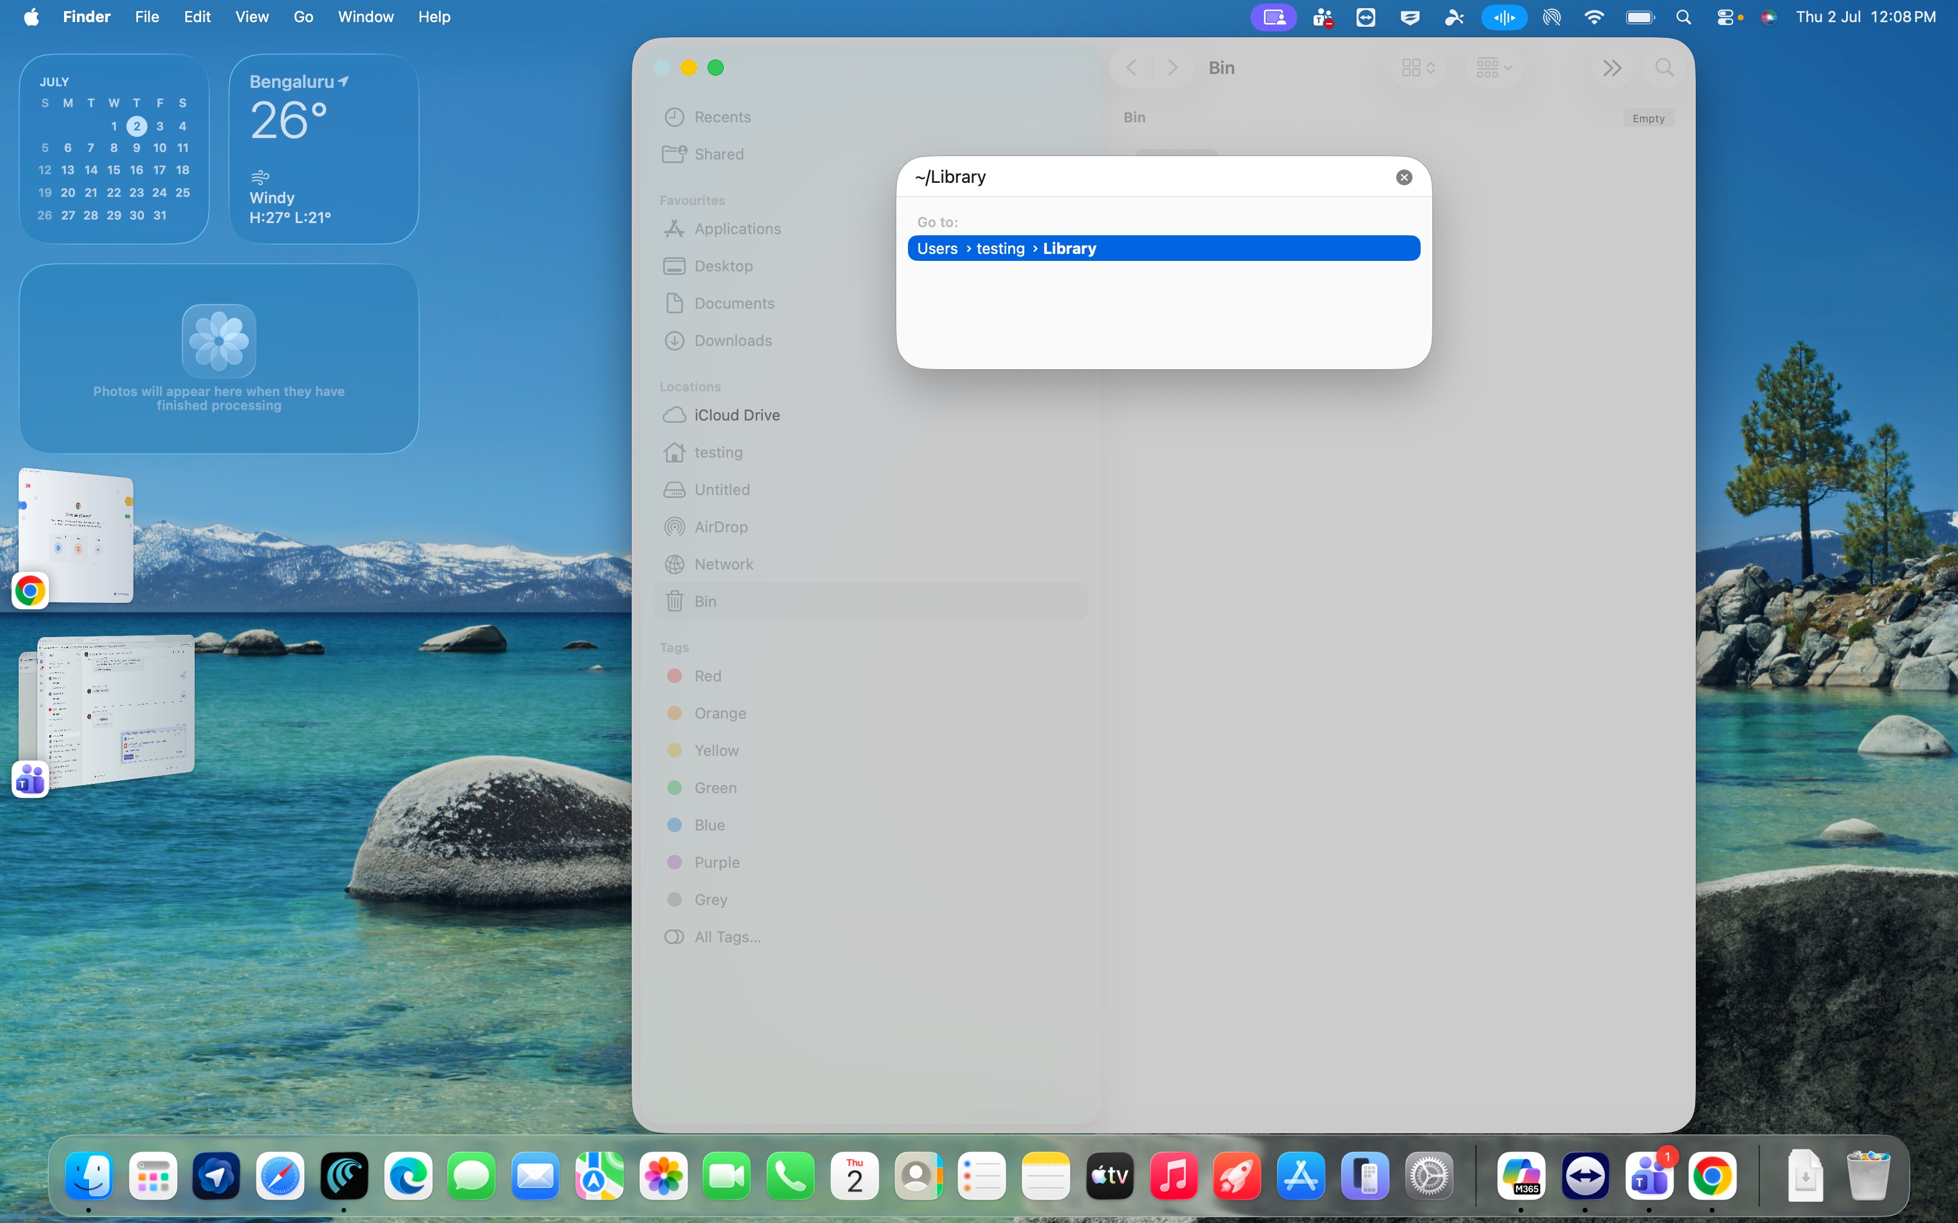Show battery status in menu bar
The image size is (1958, 1223).
pyautogui.click(x=1640, y=17)
